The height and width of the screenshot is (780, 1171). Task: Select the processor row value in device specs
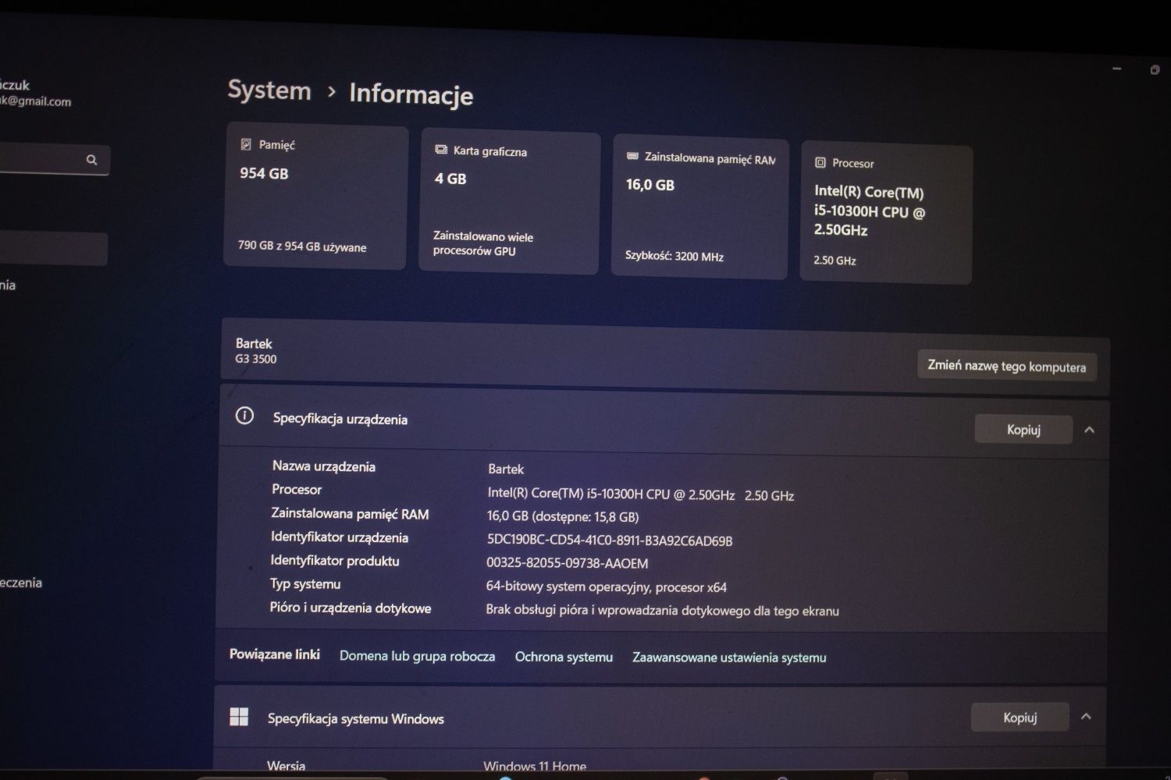pyautogui.click(x=641, y=495)
